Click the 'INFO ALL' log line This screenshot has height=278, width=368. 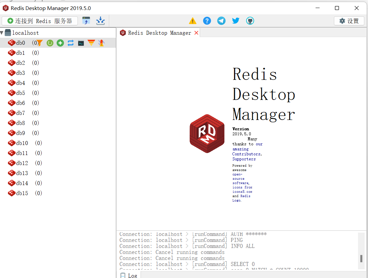coord(187,246)
